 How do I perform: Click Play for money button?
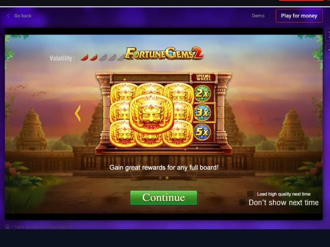click(x=299, y=16)
